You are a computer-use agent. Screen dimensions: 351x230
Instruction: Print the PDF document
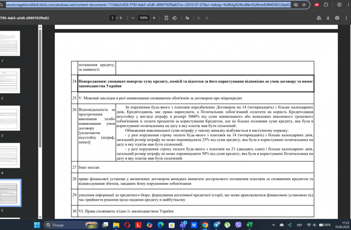(x=337, y=18)
